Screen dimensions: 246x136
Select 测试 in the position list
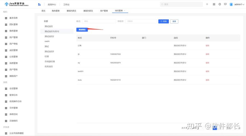tap(46, 47)
